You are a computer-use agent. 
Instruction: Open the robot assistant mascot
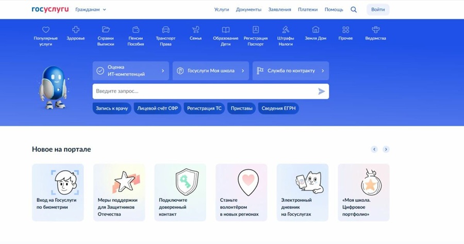click(x=53, y=88)
